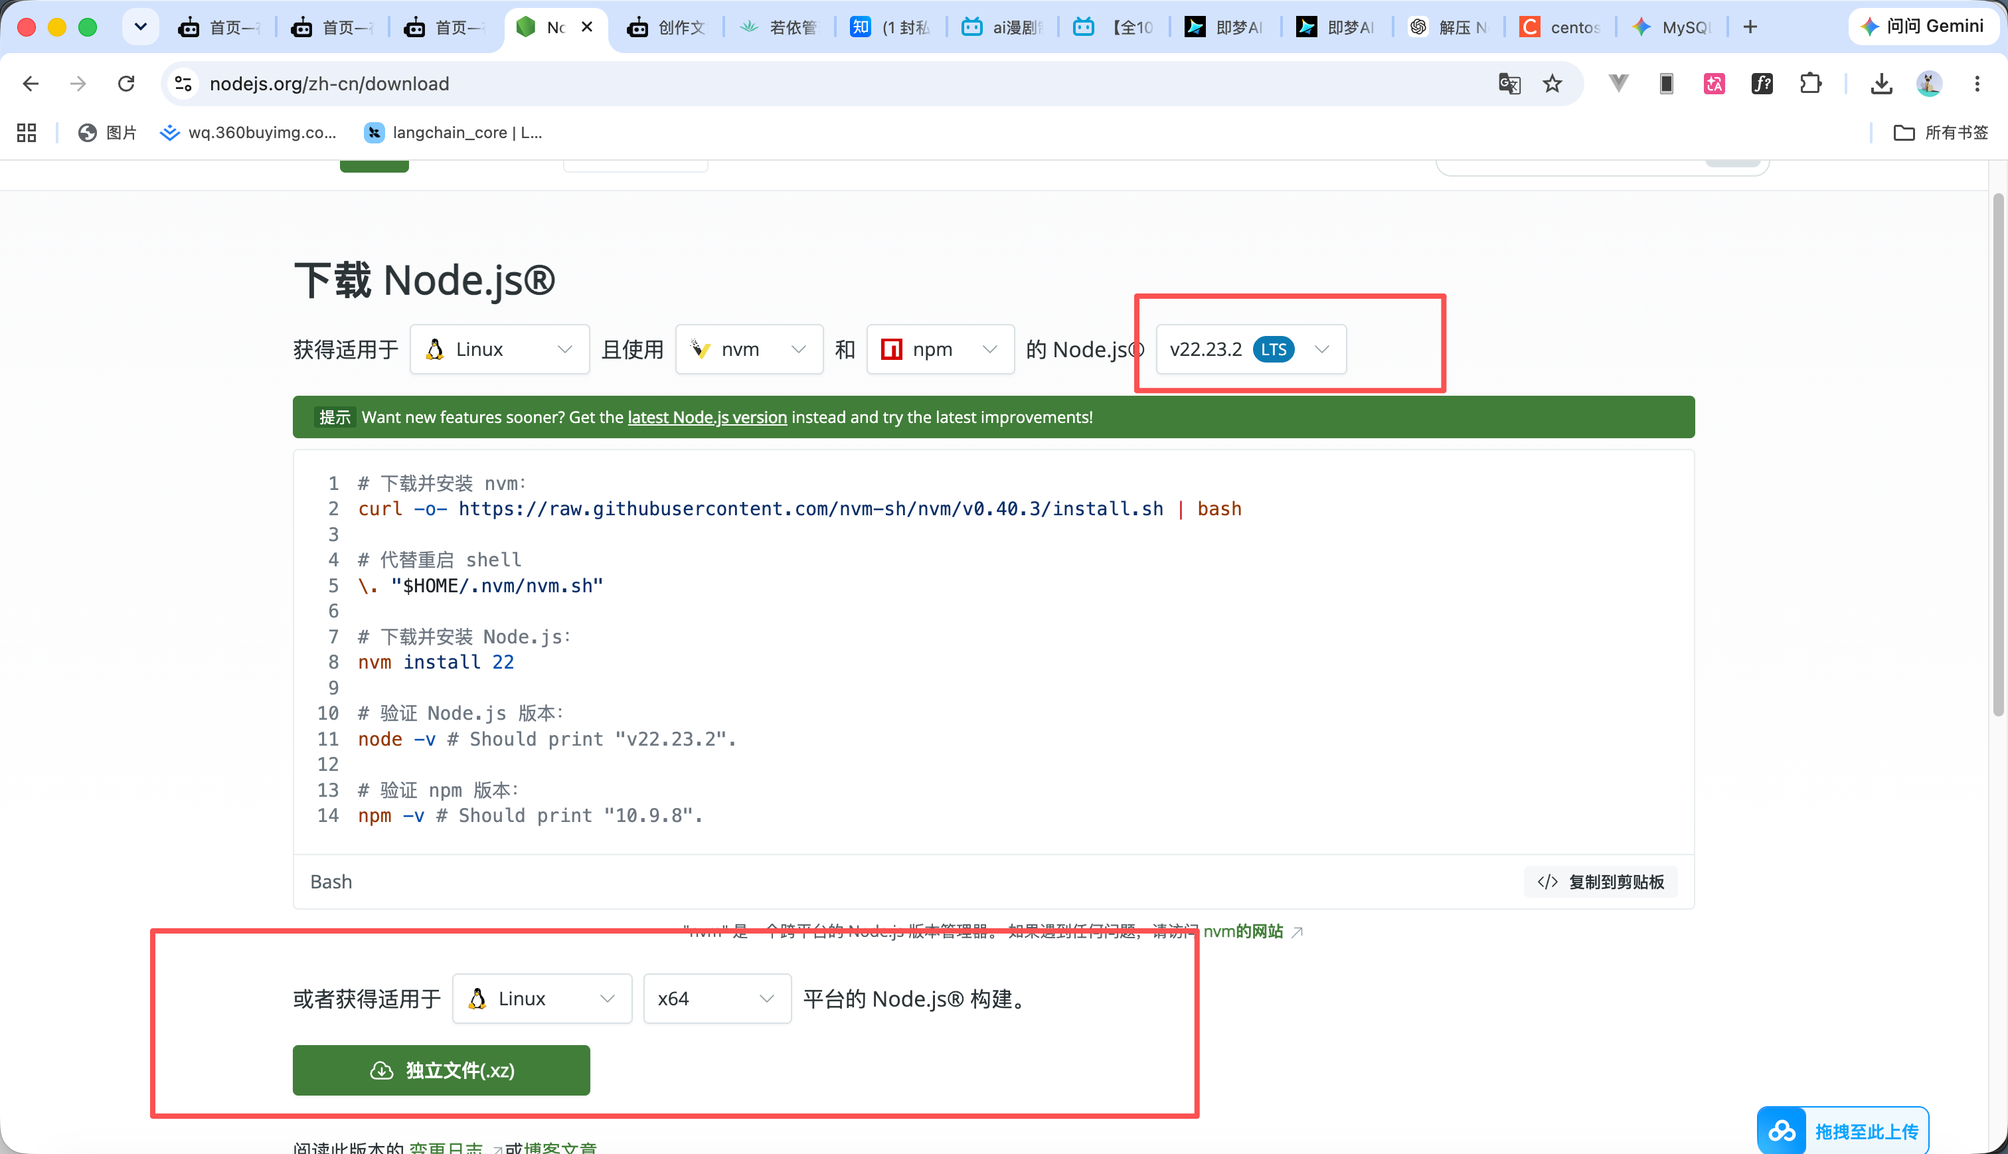Click the node -v verification line
Screen dimensions: 2008x1154
(546, 739)
